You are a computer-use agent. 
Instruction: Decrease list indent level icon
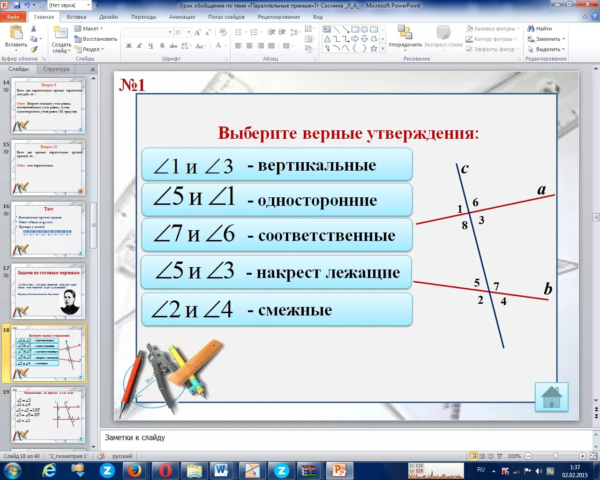tap(271, 32)
